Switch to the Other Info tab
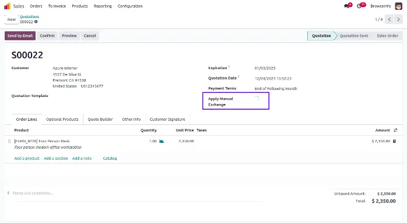 point(131,120)
